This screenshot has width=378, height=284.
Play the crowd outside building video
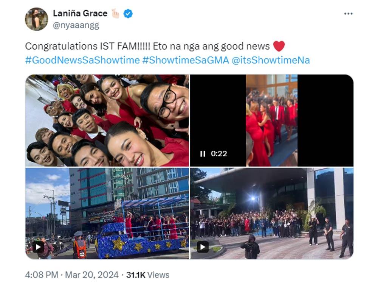coord(203,247)
